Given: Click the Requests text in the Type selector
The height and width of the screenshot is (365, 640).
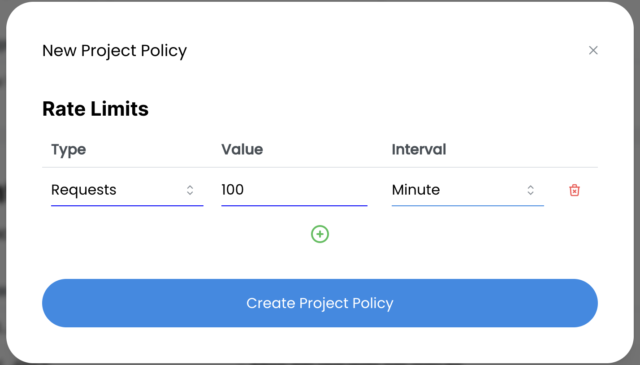Looking at the screenshot, I should [x=84, y=190].
